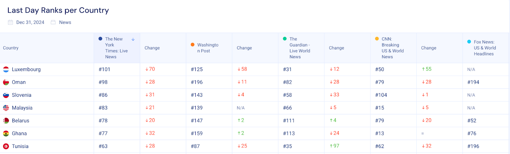This screenshot has width=510, height=154.
Task: Click The Guardian - Live World News header
Action: click(x=300, y=48)
